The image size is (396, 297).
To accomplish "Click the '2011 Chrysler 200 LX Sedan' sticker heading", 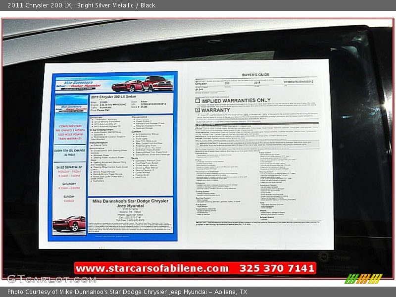I will coord(113,97).
